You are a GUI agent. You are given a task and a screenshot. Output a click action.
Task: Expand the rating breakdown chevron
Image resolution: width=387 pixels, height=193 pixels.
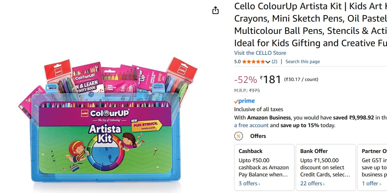point(268,62)
